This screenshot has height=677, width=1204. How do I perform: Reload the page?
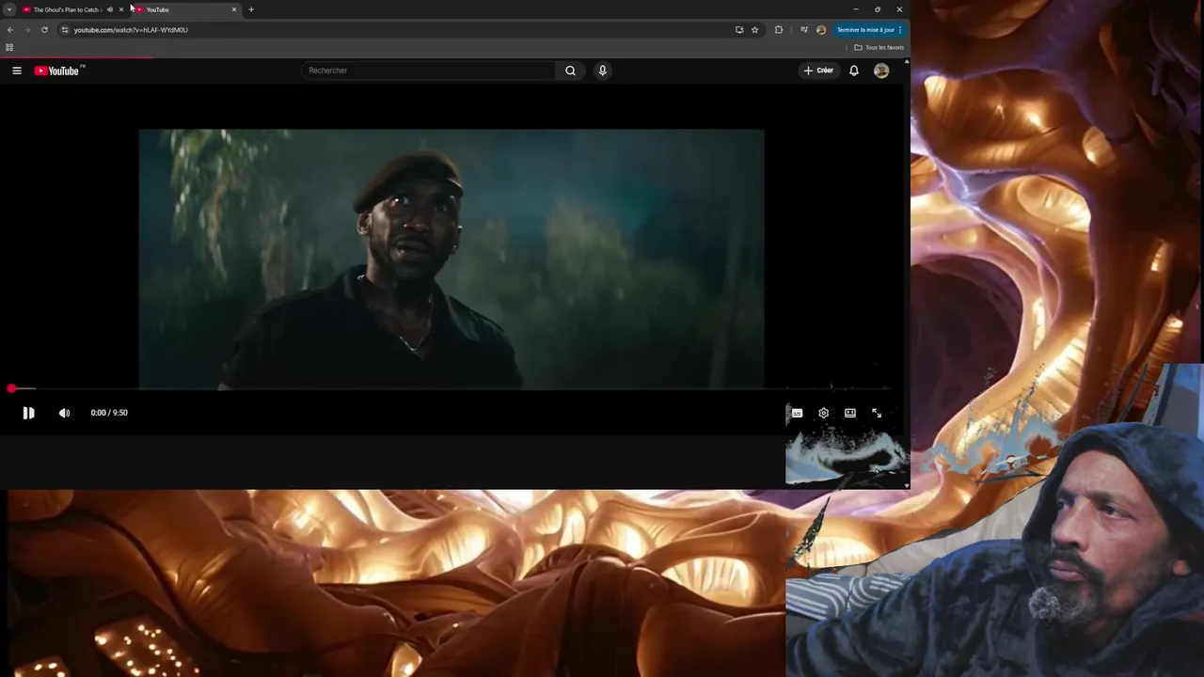44,30
